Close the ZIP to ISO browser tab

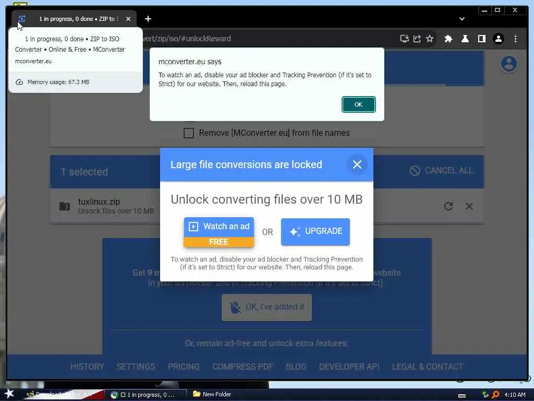click(128, 19)
